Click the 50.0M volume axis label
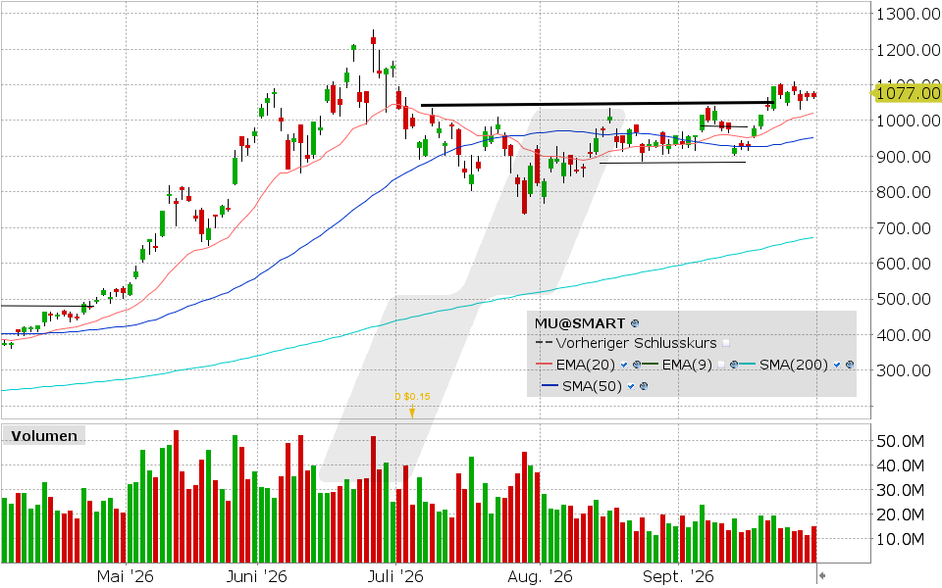 900,442
